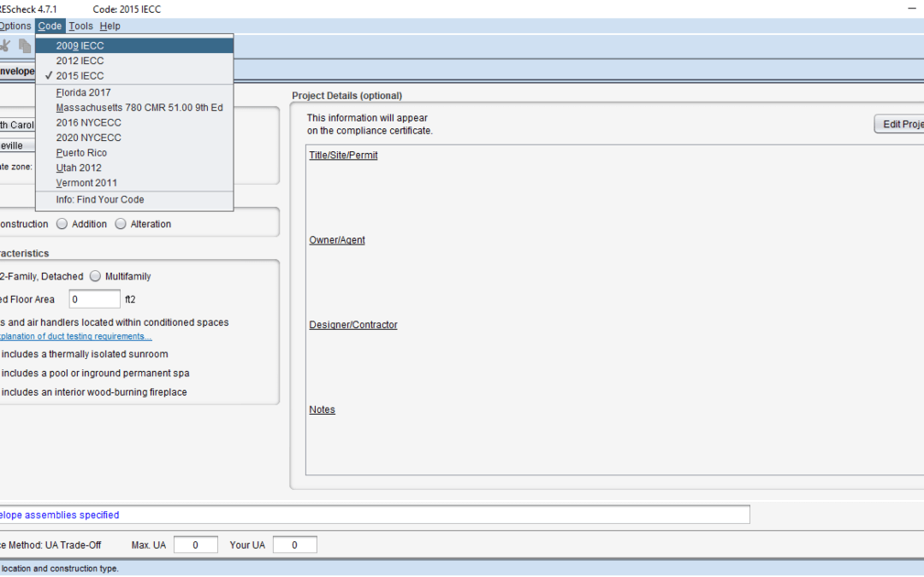Screen dimensions: 924x577
Task: Pick Puerto Rico from code list
Action: (81, 153)
